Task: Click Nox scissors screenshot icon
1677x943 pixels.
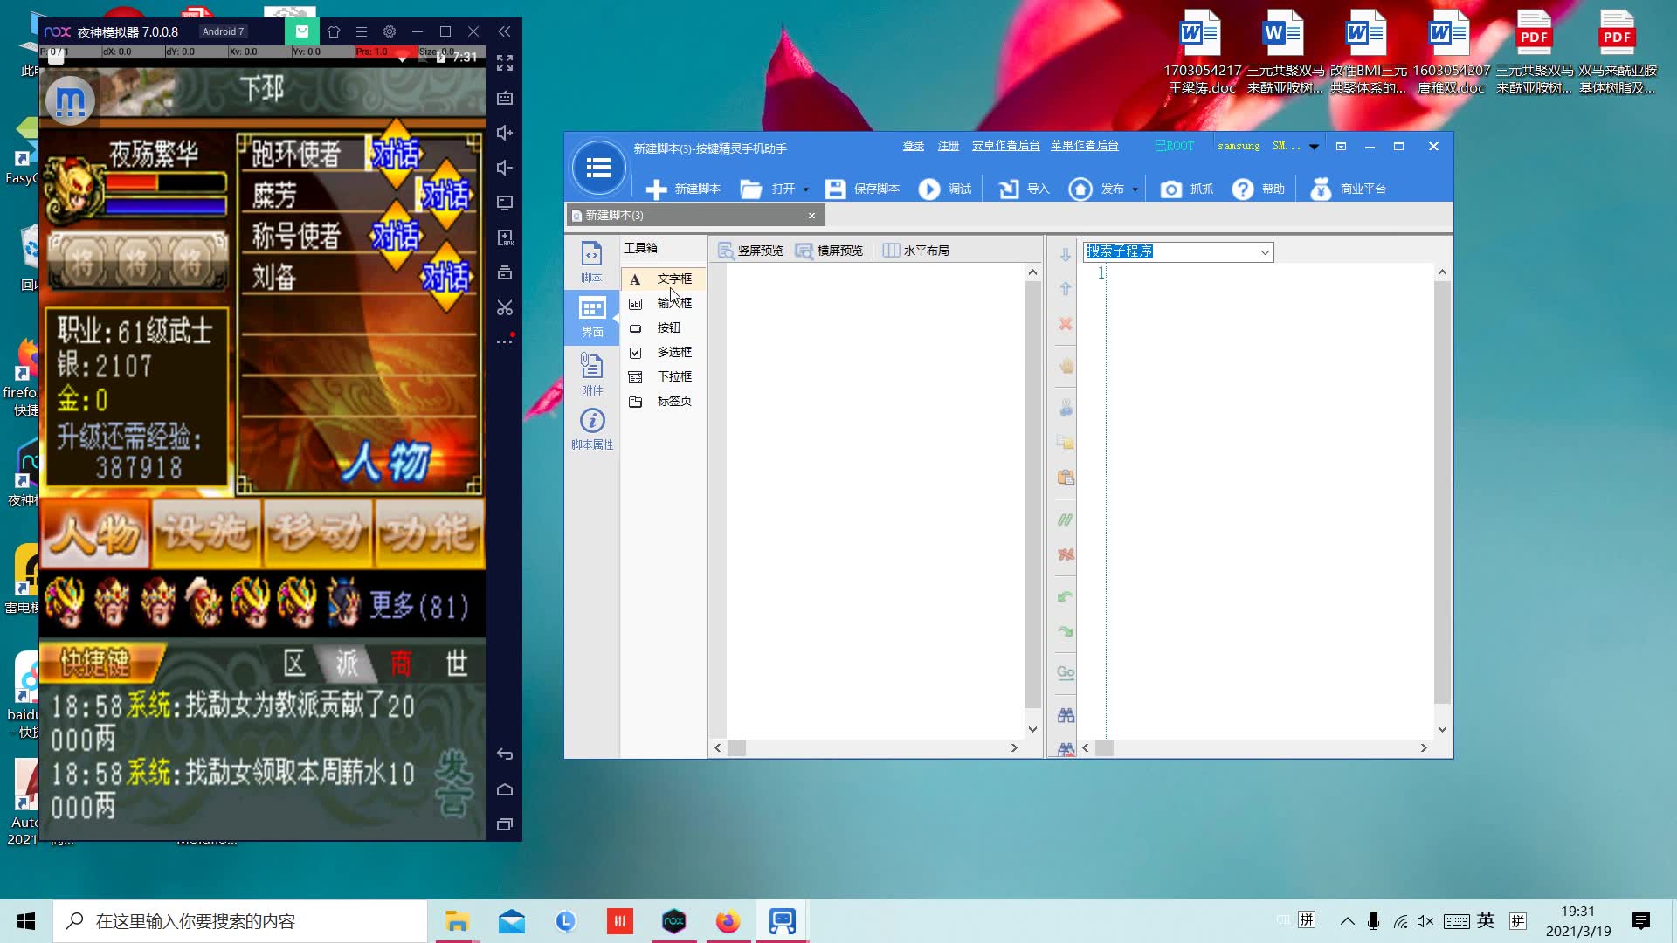Action: [x=505, y=307]
